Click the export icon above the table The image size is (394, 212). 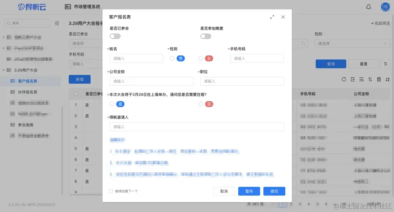tap(352, 79)
